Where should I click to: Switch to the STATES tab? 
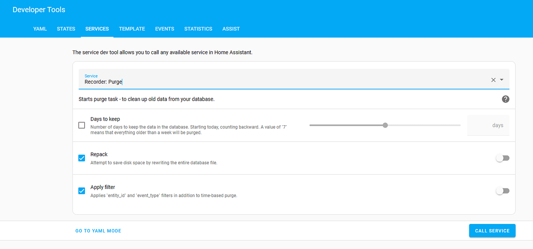click(66, 29)
